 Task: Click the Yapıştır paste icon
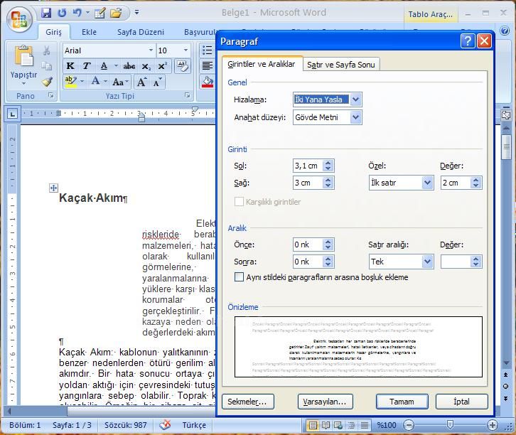[x=23, y=56]
